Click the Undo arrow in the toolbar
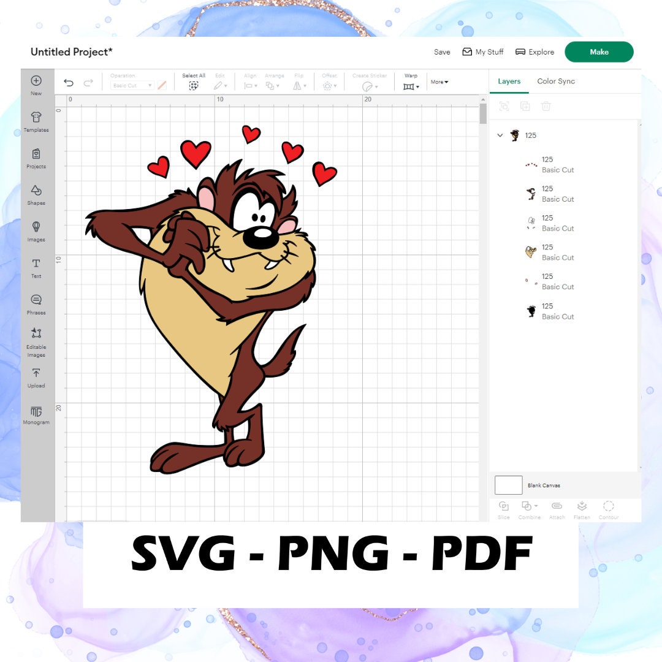The width and height of the screenshot is (662, 662). coord(69,82)
